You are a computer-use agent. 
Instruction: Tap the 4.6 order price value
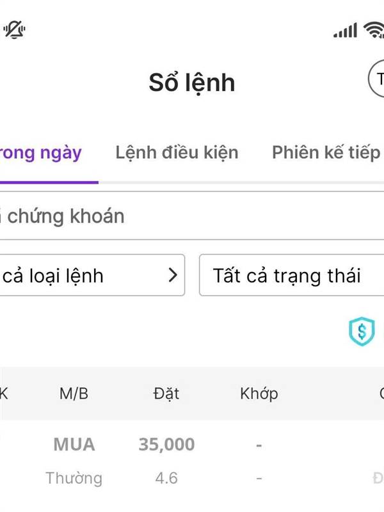(166, 478)
